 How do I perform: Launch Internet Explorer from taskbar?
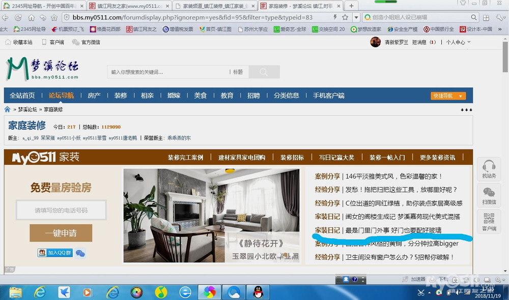coord(40,292)
